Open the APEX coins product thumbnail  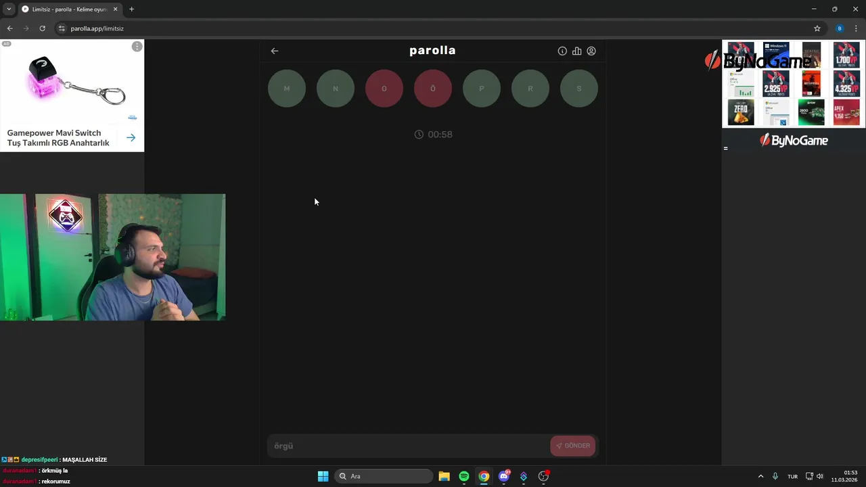coord(846,112)
